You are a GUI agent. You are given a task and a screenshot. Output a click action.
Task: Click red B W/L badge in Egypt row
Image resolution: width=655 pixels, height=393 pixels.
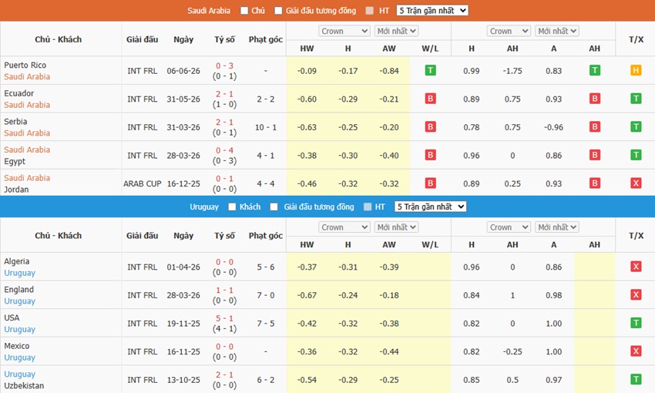click(430, 155)
